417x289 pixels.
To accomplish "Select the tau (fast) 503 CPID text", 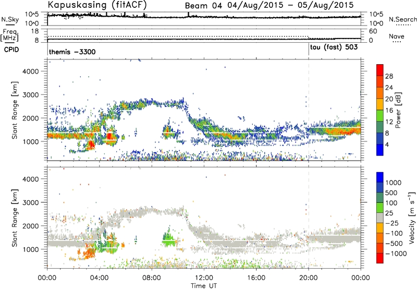I will coord(334,47).
